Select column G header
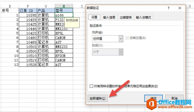This screenshot has width=194, height=112. click(46, 6)
